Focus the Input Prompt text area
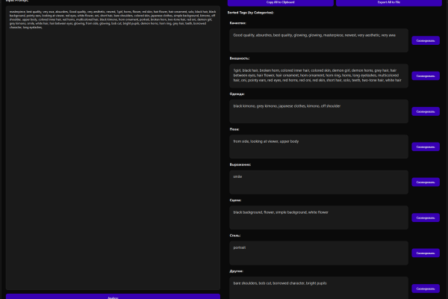 (113, 148)
